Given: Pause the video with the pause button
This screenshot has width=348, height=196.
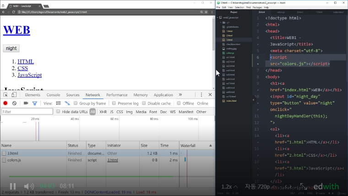Looking at the screenshot, I should (x=13, y=186).
